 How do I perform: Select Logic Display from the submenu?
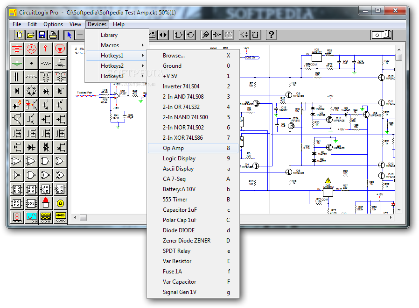[193, 158]
